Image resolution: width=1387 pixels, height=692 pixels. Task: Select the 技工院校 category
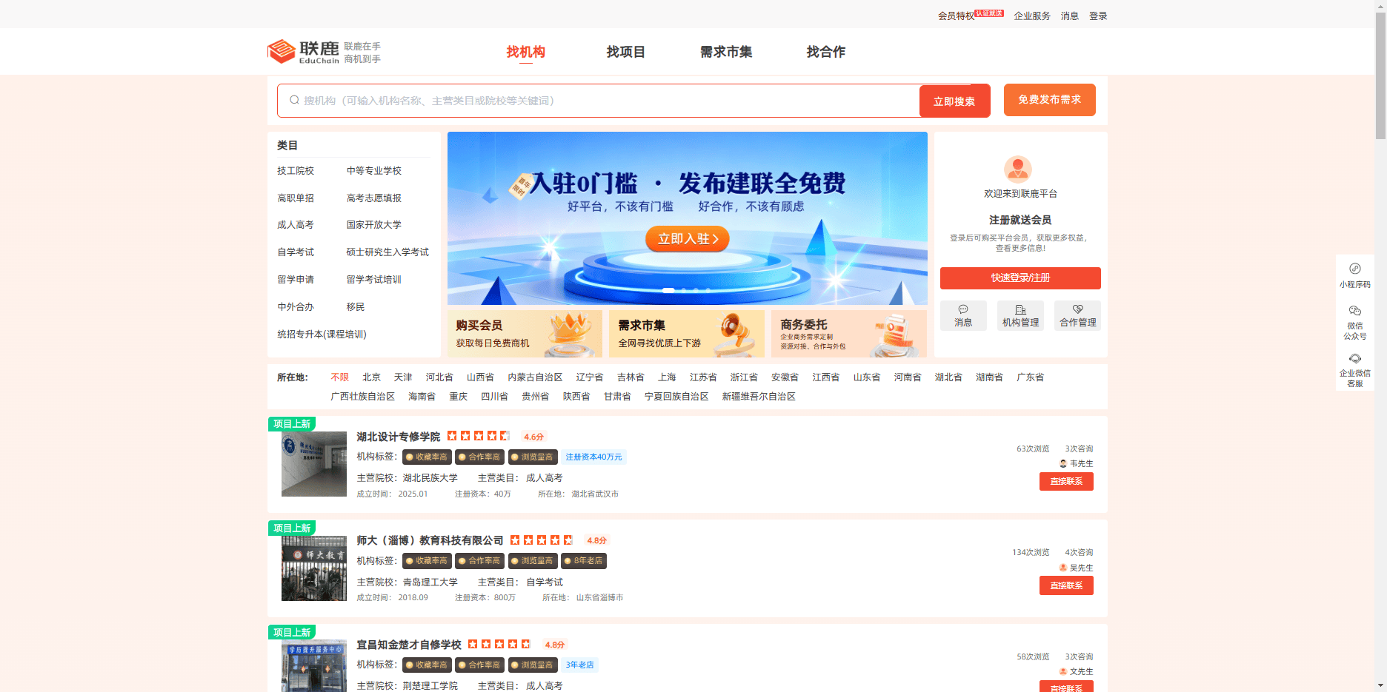296,171
